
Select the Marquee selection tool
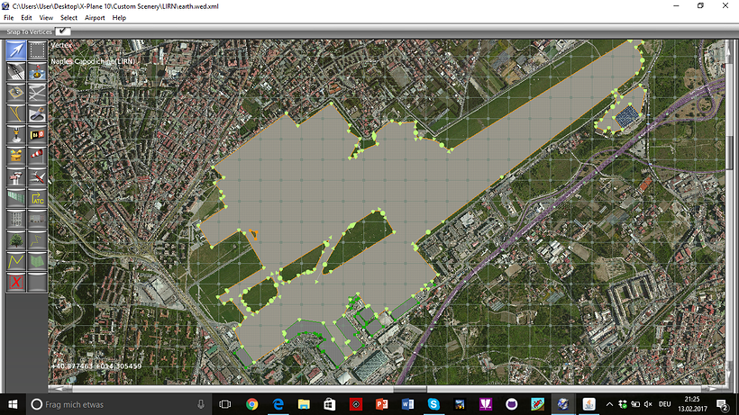coord(37,50)
